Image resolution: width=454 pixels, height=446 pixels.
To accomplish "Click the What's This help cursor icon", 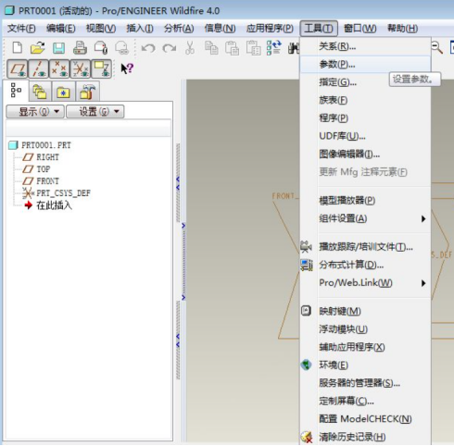I will [127, 68].
